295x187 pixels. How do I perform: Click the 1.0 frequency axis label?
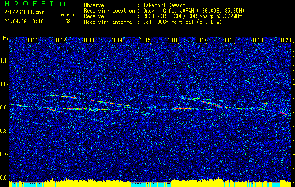4,85
